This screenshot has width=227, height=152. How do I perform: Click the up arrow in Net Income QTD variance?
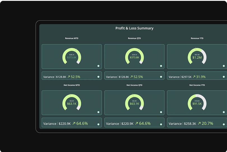(136, 123)
